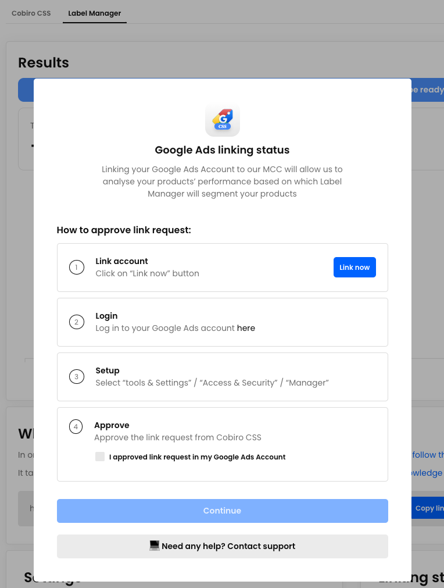Image resolution: width=444 pixels, height=588 pixels.
Task: Select the Label Manager tab
Action: [x=94, y=13]
